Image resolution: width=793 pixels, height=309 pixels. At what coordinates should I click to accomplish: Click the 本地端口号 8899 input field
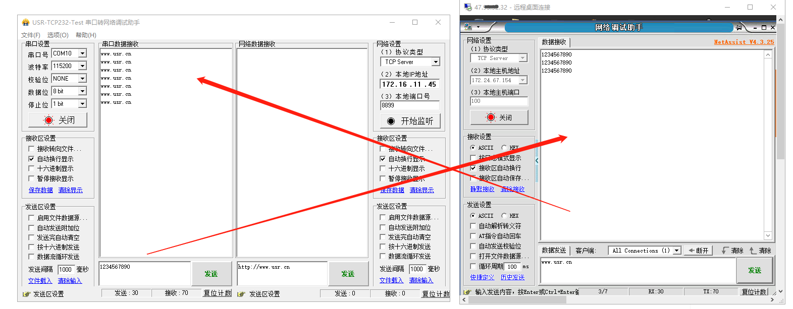(x=410, y=105)
